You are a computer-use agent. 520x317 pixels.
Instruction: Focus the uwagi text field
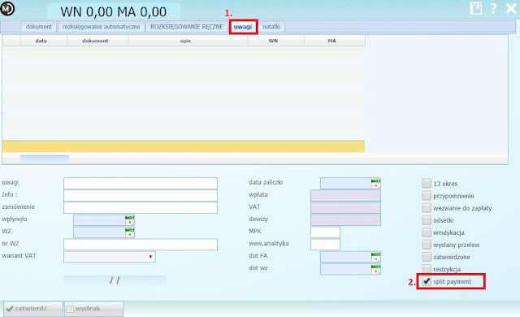pos(141,184)
